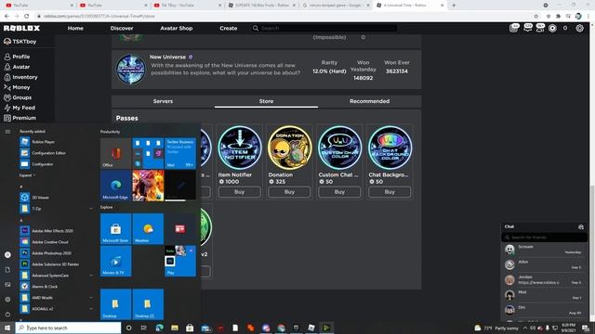Open Inventory from the Roblox sidebar

20,77
